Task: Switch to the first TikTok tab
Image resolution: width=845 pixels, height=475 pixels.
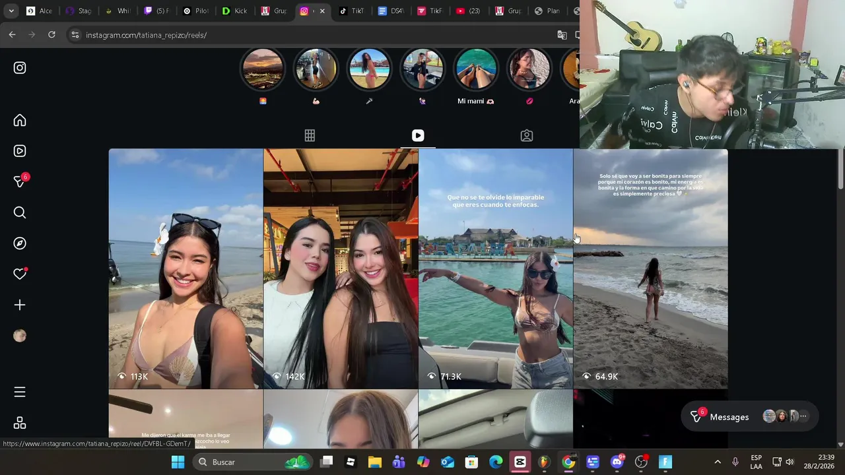Action: (x=351, y=11)
